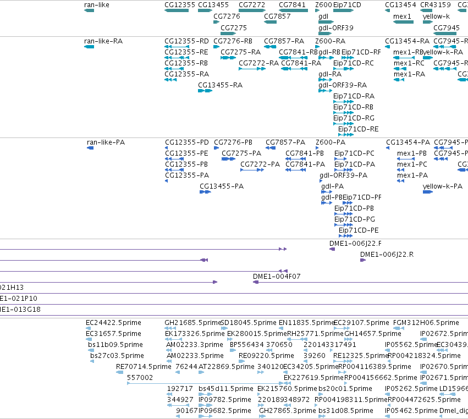Select protein CG7841-PB

[305, 153]
